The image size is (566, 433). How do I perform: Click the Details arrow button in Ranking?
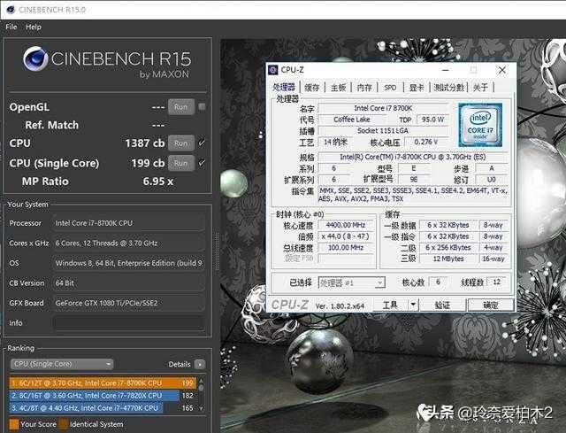pyautogui.click(x=200, y=364)
